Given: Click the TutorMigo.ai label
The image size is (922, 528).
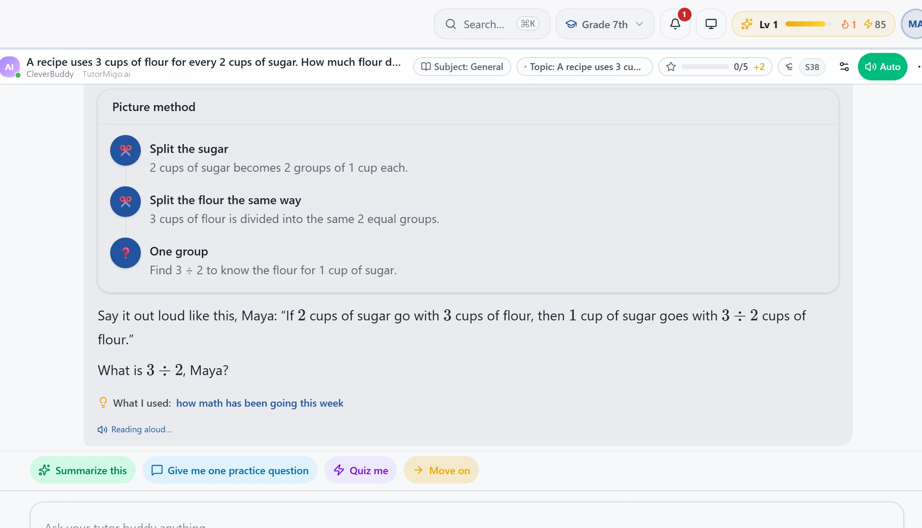Looking at the screenshot, I should tap(106, 74).
